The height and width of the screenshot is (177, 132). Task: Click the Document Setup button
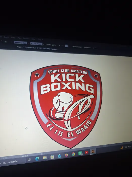point(77,47)
